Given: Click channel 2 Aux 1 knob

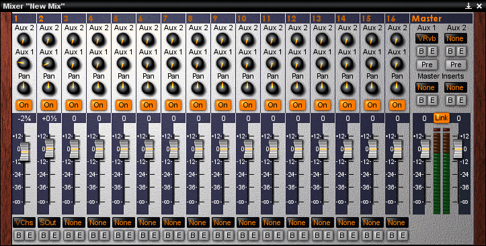Looking at the screenshot, I should [x=48, y=64].
